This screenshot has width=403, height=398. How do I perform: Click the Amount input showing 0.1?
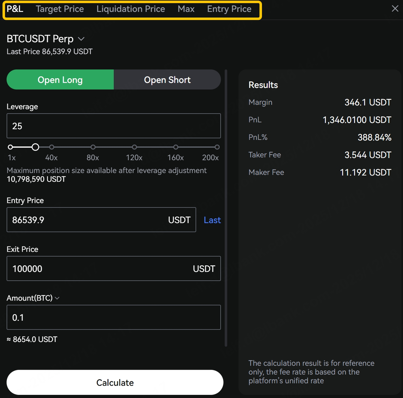tap(114, 318)
